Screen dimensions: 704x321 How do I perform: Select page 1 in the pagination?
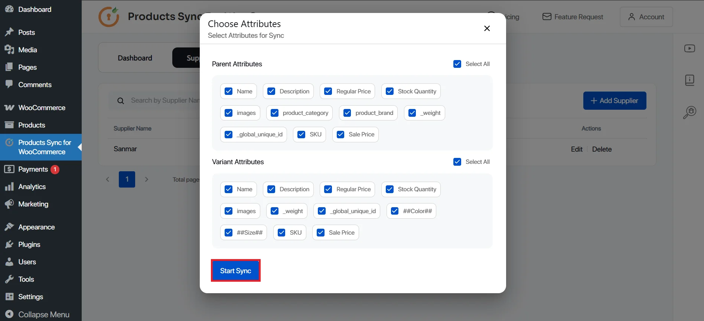(x=127, y=179)
